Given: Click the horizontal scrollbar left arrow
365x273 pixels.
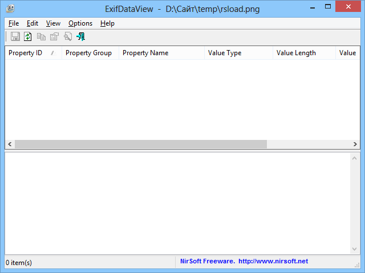Looking at the screenshot, I should click(x=10, y=144).
